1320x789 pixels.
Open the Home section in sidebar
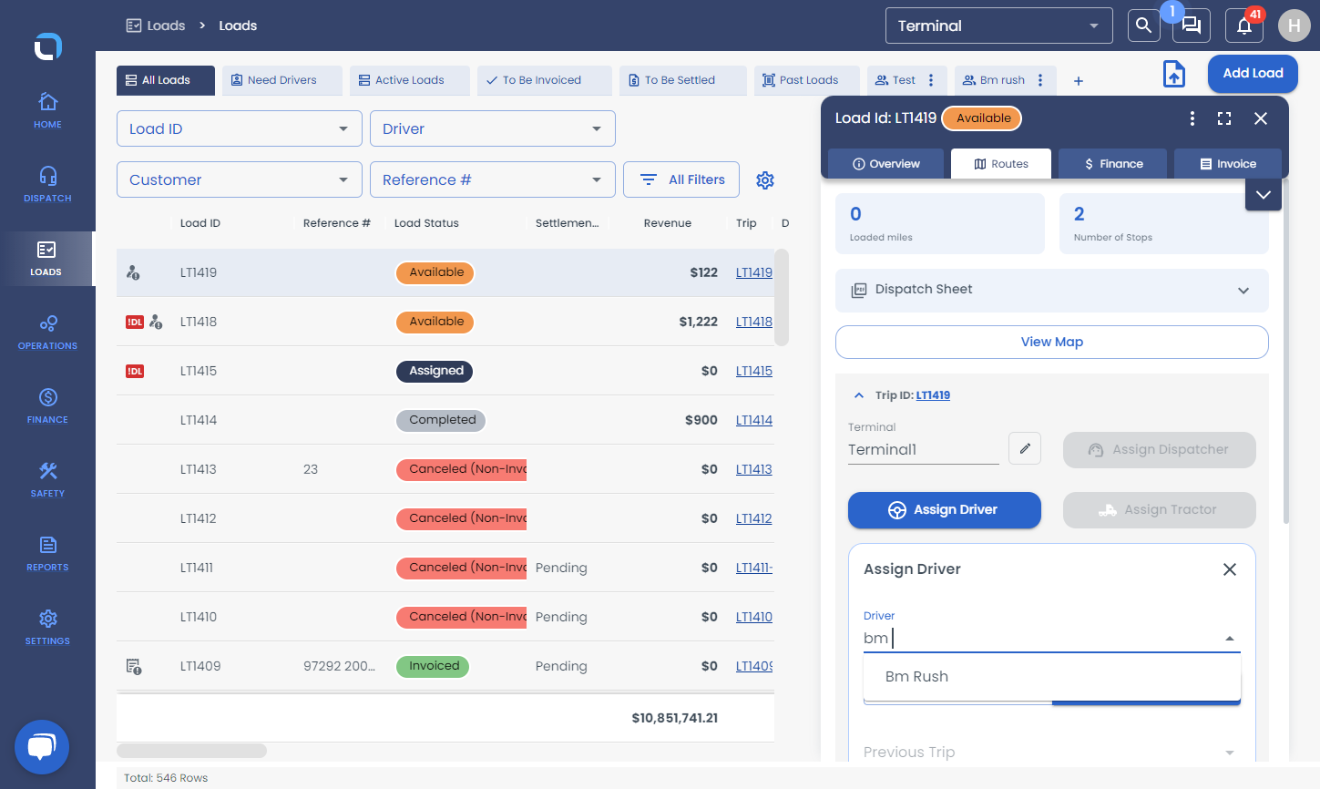click(x=47, y=109)
